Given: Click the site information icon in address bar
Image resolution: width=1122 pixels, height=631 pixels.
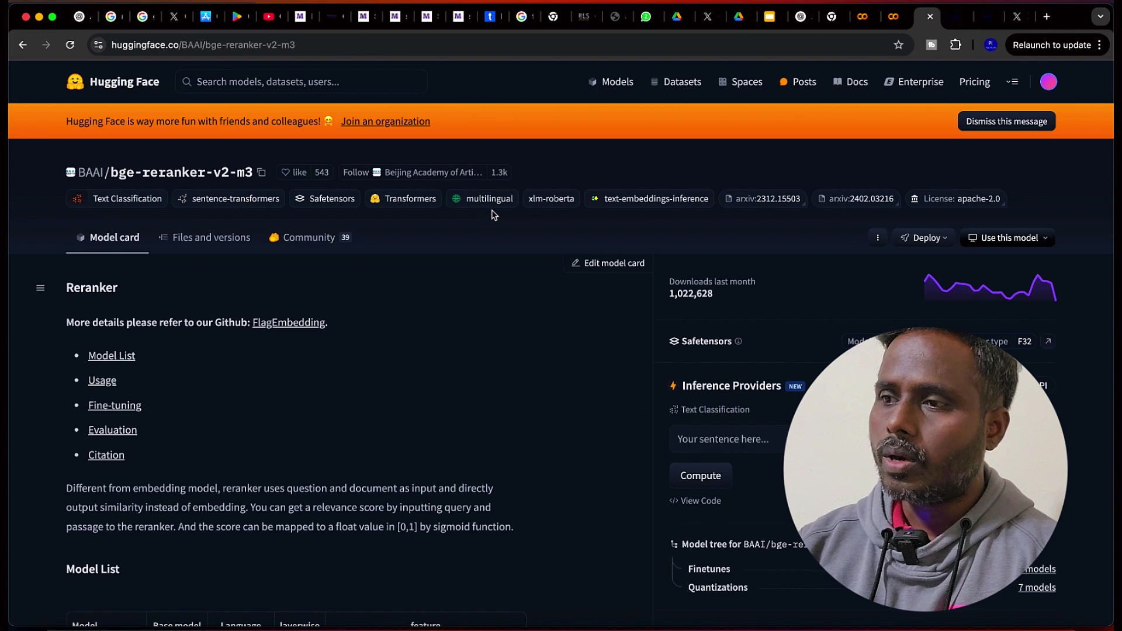Looking at the screenshot, I should [x=98, y=45].
